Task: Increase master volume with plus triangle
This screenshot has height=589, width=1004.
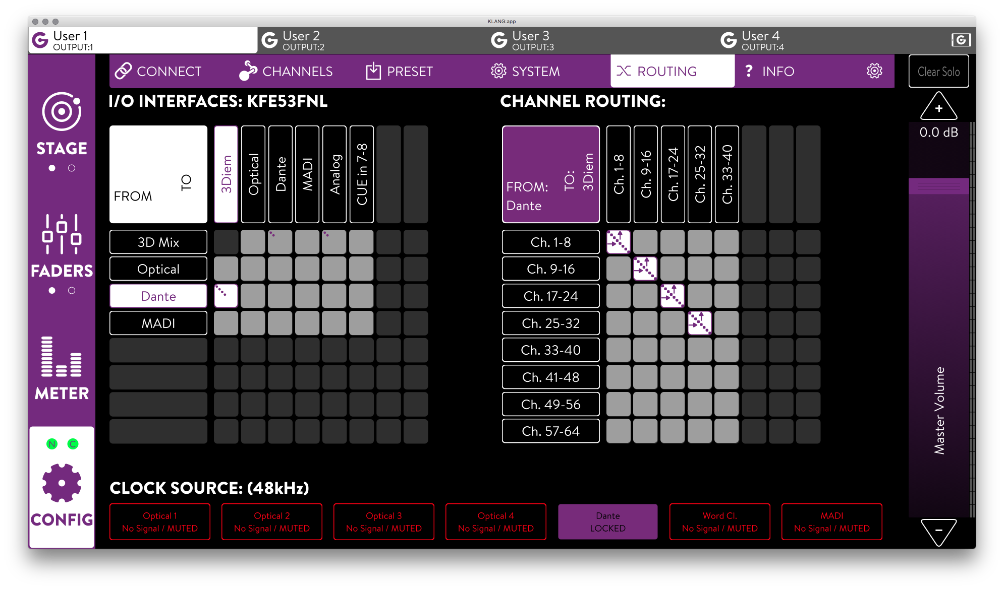Action: [x=938, y=106]
